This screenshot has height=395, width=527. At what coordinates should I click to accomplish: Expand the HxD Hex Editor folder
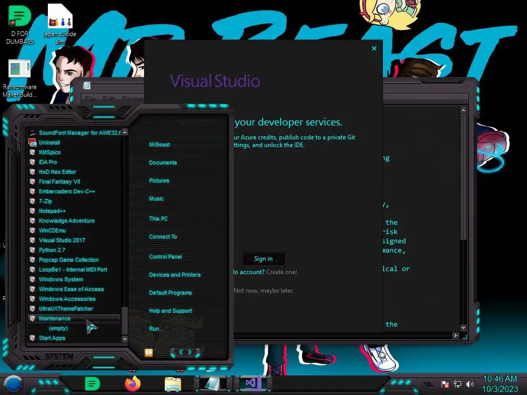coord(74,172)
